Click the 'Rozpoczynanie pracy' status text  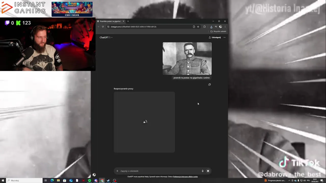124,89
